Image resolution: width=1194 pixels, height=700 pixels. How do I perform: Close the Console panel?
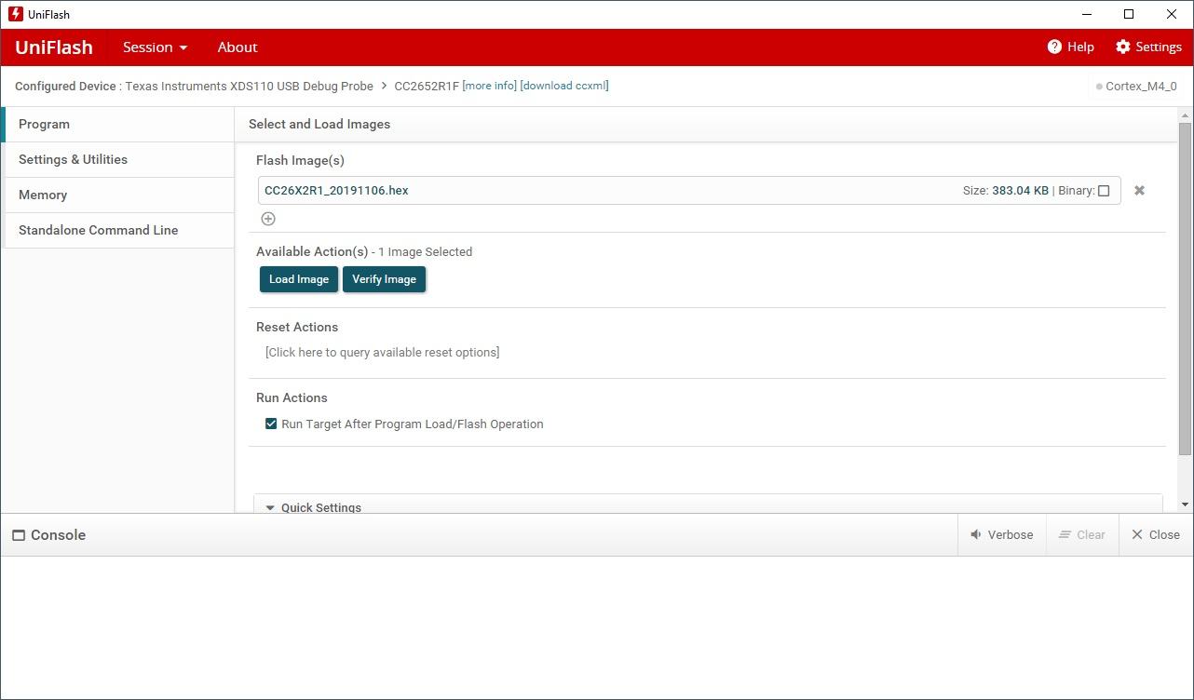click(1155, 535)
